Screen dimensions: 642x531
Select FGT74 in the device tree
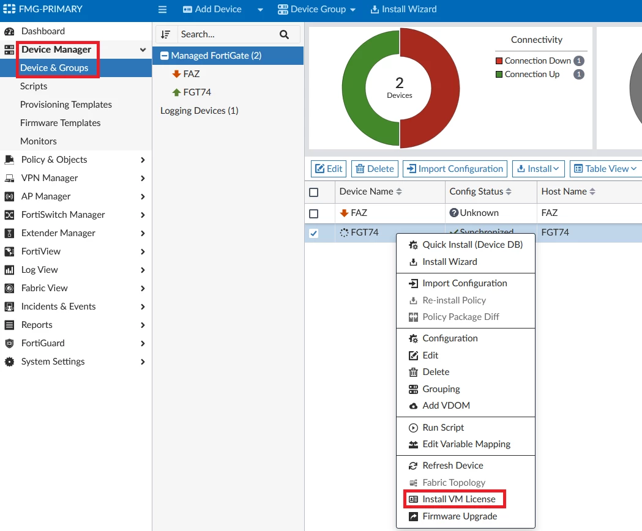pyautogui.click(x=197, y=92)
